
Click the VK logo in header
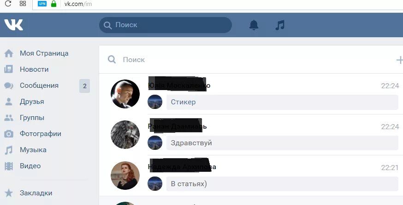[x=14, y=25]
